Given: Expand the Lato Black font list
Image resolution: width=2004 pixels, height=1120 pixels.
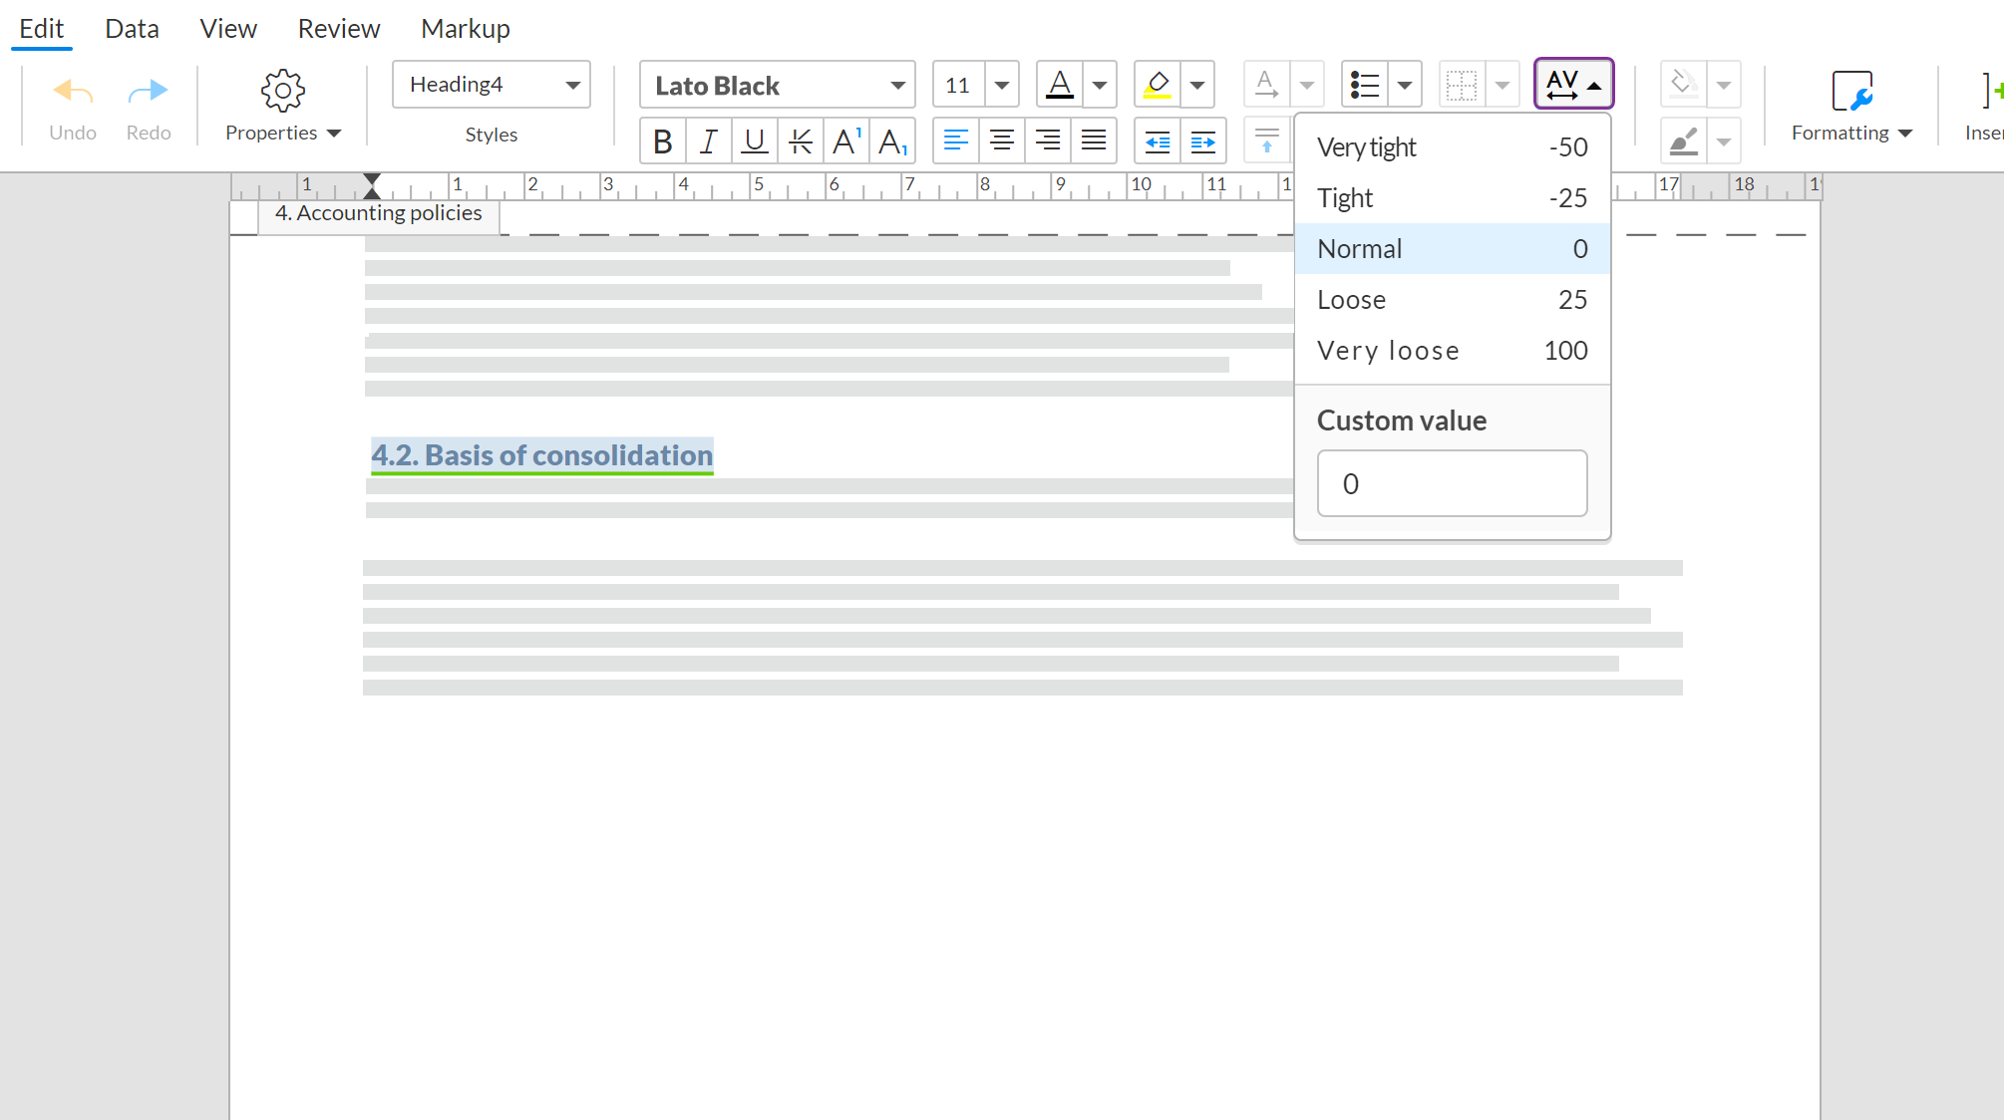Looking at the screenshot, I should pyautogui.click(x=897, y=86).
